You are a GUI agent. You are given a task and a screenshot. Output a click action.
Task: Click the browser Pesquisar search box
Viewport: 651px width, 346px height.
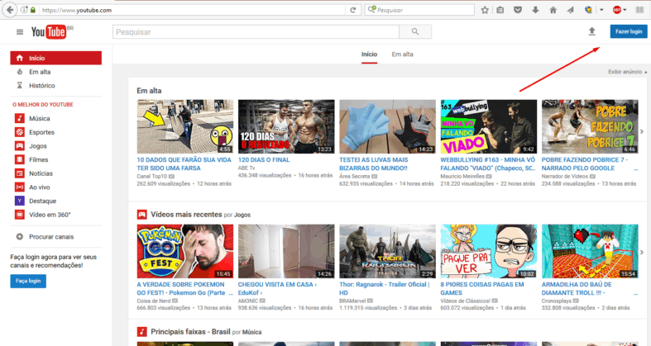coord(419,10)
